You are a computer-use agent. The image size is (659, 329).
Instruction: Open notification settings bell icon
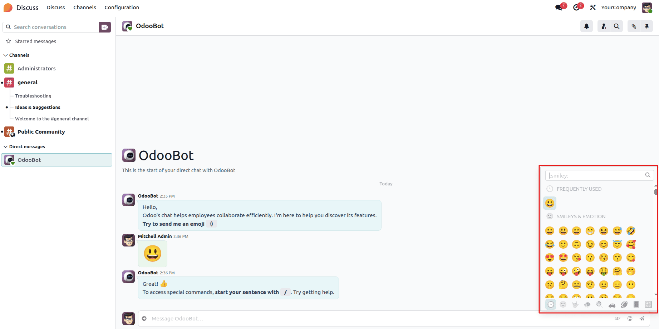tap(586, 26)
